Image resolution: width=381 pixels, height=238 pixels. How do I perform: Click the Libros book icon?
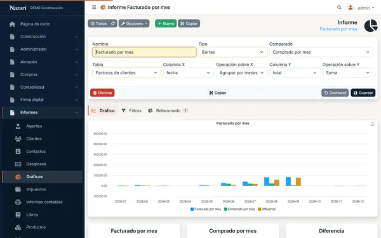coord(18,215)
